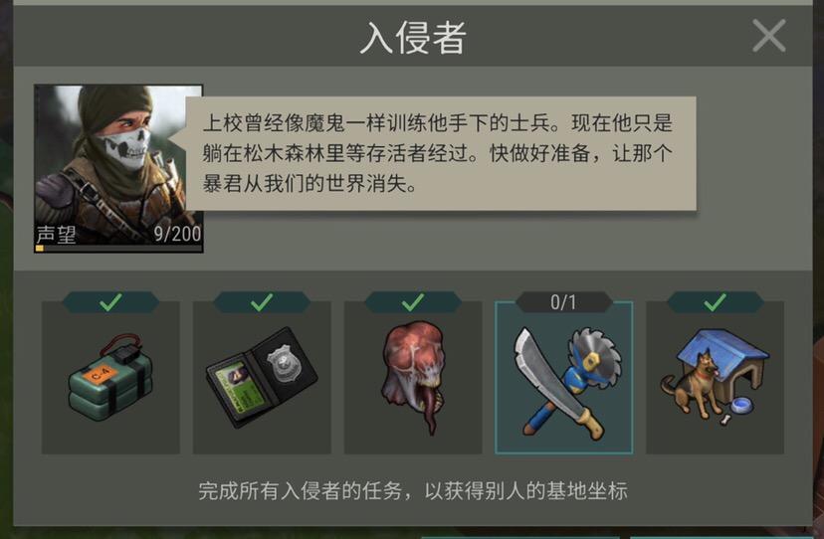Click the 0/1 progress counter
824x539 pixels.
pos(563,302)
